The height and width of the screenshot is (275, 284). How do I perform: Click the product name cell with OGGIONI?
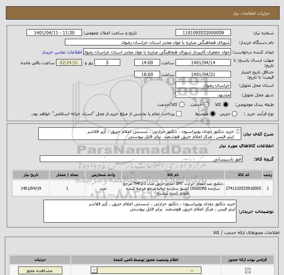pyautogui.click(x=173, y=188)
